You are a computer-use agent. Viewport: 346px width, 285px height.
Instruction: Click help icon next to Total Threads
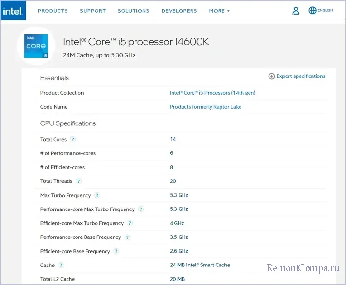79,181
